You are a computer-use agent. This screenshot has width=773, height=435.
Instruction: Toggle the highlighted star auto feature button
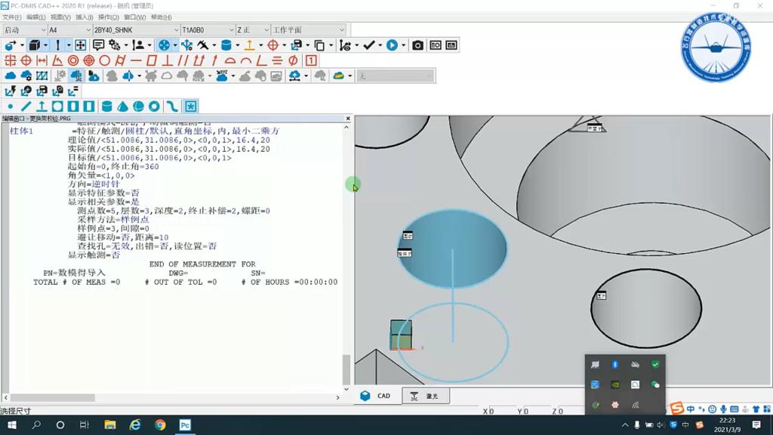[191, 106]
